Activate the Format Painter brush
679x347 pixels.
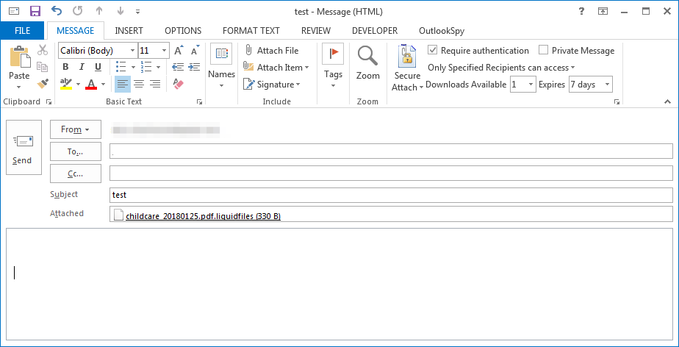(43, 83)
